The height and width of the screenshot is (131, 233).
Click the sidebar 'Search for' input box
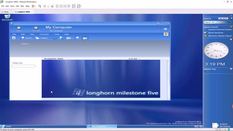[217, 22]
